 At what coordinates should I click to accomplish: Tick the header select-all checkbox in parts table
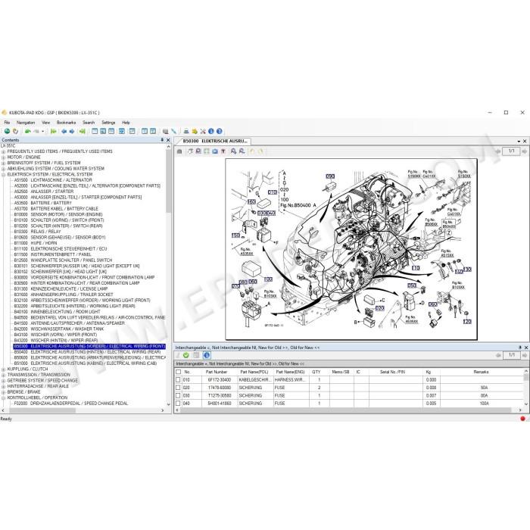tap(178, 372)
